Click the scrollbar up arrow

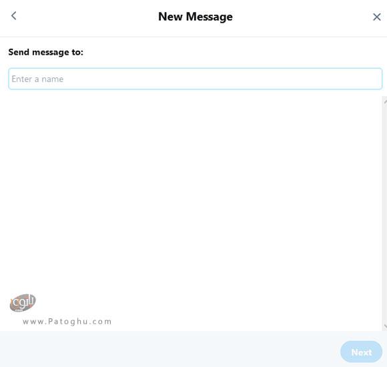tap(385, 101)
